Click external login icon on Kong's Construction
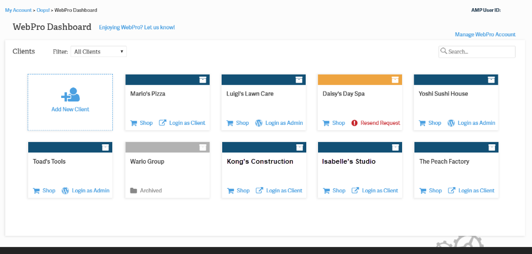532x254 pixels. tap(259, 191)
